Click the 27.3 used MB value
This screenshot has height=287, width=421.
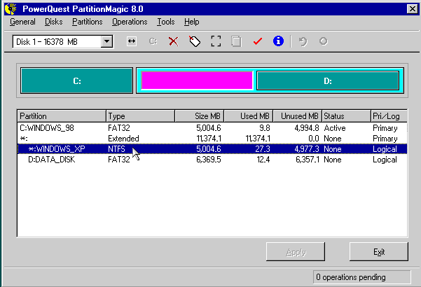point(262,149)
